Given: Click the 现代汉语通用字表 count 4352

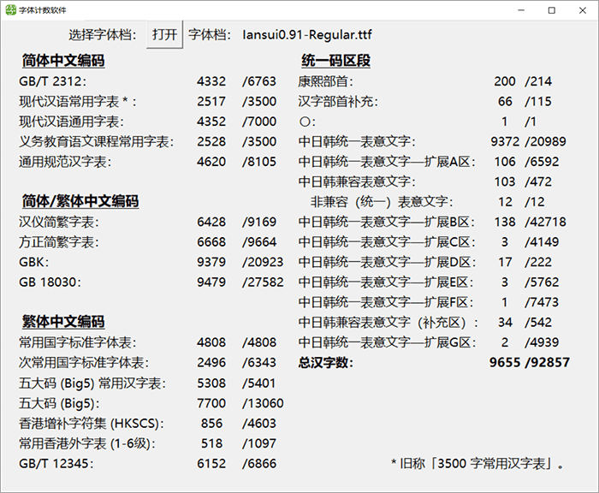Looking at the screenshot, I should tap(211, 122).
